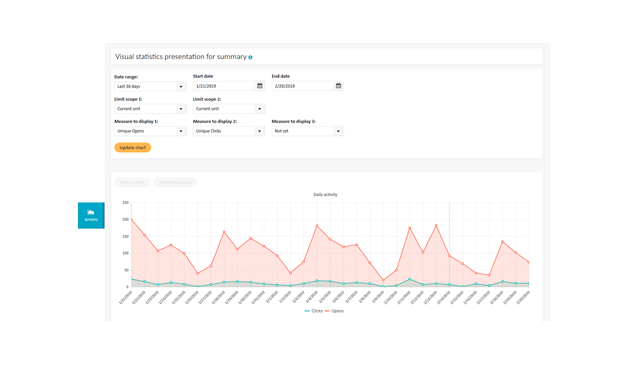Image resolution: width=628 pixels, height=373 pixels.
Task: Click the 2/11/2019 Clicks data point
Action: [409, 279]
